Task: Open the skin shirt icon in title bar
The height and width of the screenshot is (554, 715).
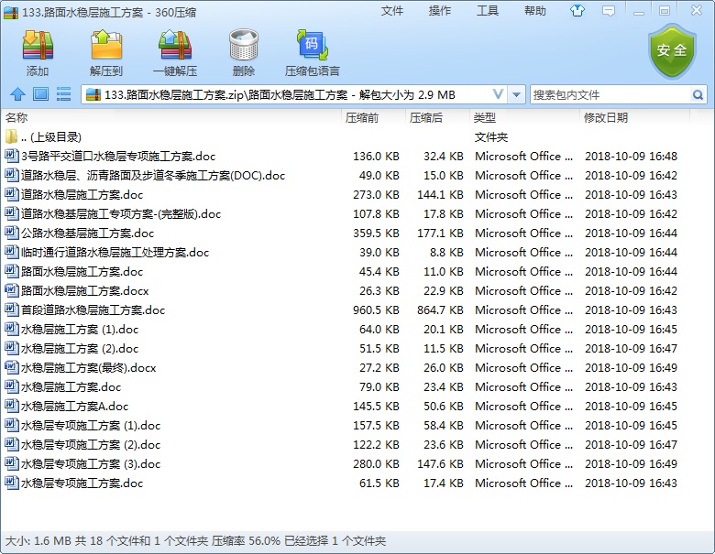Action: point(577,10)
